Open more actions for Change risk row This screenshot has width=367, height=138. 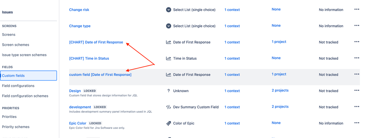click(x=356, y=9)
